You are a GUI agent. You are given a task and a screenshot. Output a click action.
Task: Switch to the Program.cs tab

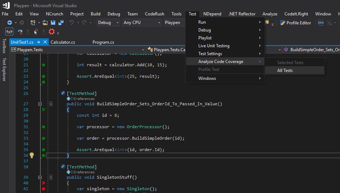click(103, 42)
